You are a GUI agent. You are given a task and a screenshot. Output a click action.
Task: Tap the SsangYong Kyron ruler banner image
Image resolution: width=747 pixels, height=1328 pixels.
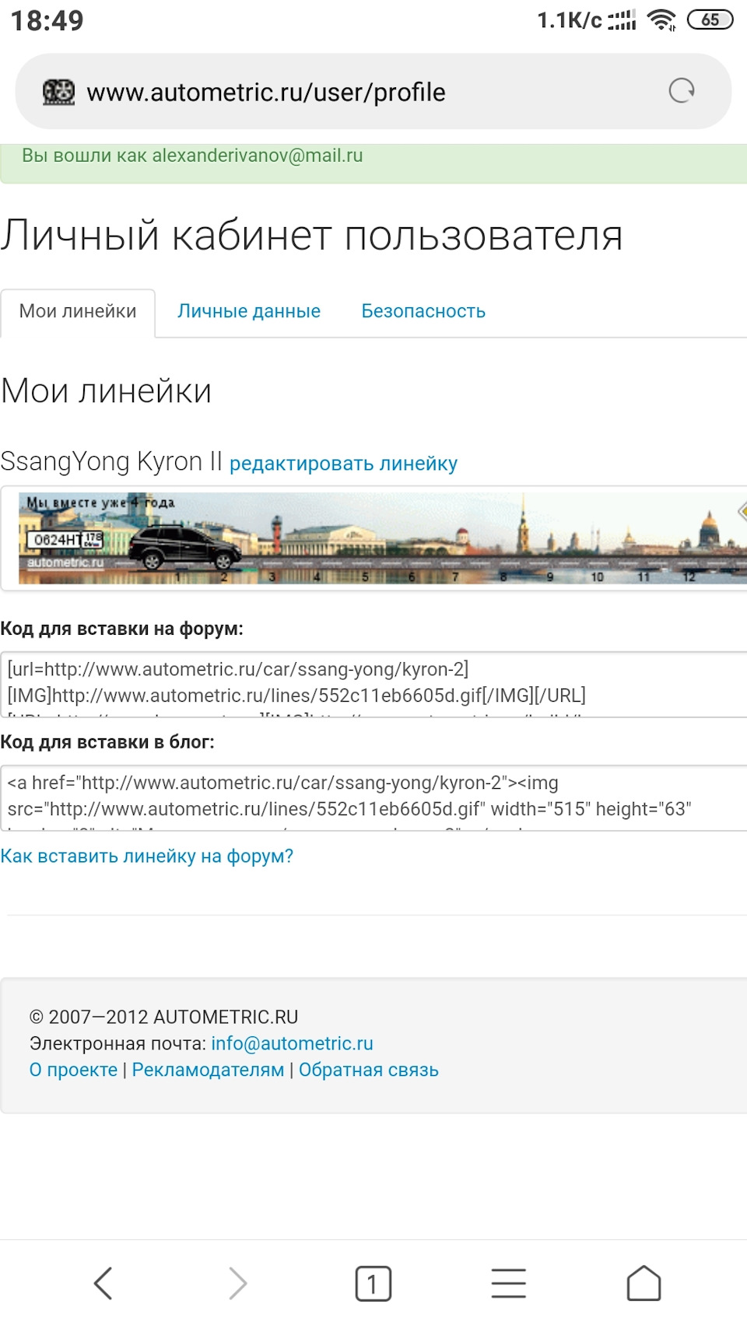coord(382,538)
